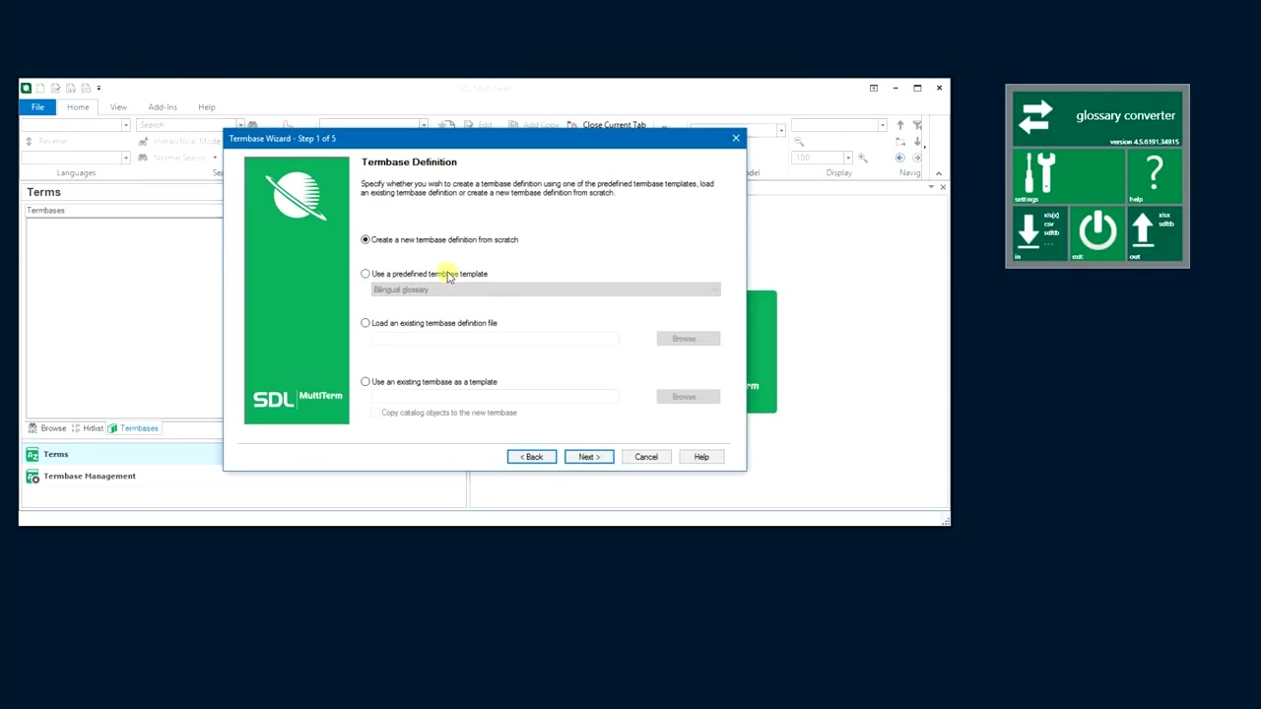Screen dimensions: 1261x709
Task: Click the termbase definition file path field
Action: (x=495, y=339)
